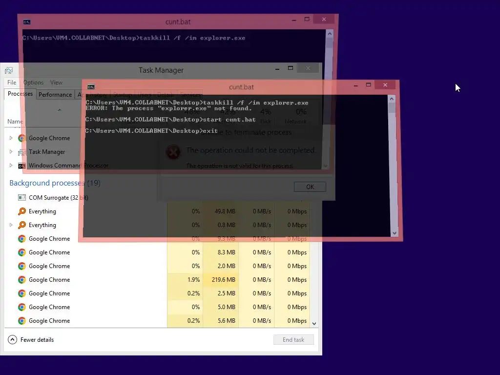Click the front command prompt scrollbar's up arrow
This screenshot has height=375, width=500.
coord(392,99)
